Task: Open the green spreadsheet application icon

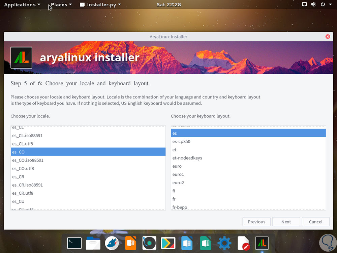Action: pyautogui.click(x=206, y=243)
